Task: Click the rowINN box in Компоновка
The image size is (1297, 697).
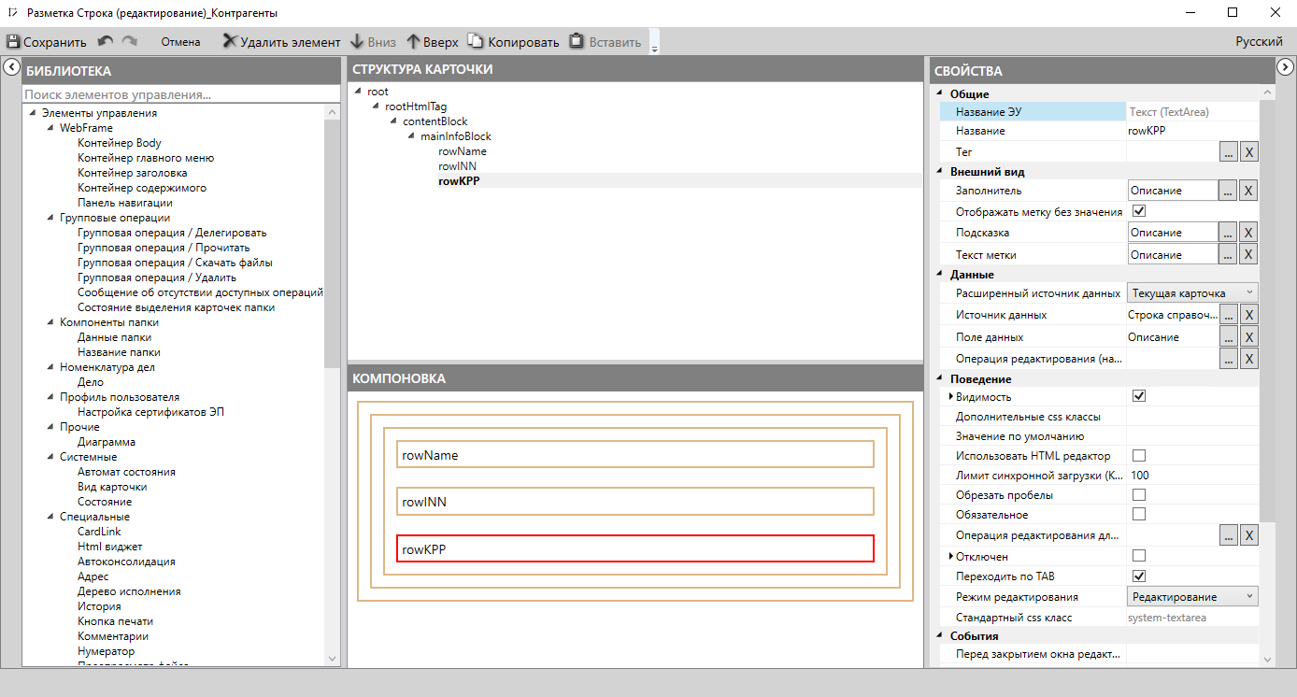Action: tap(635, 502)
